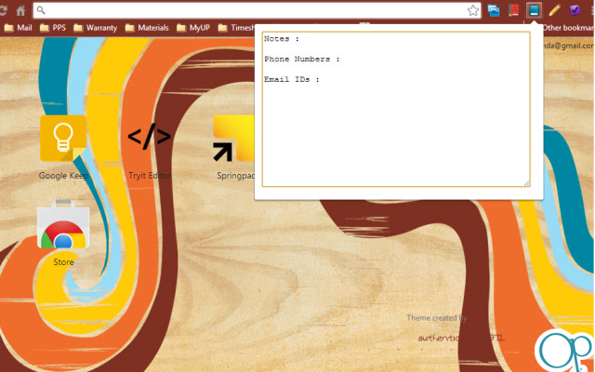Open the Chrome Web Store app
This screenshot has height=372, width=595.
[x=63, y=233]
